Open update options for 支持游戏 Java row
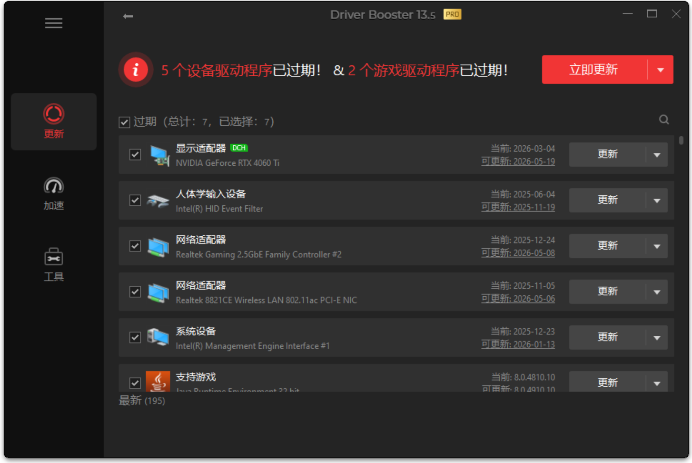Image resolution: width=692 pixels, height=463 pixels. point(657,382)
